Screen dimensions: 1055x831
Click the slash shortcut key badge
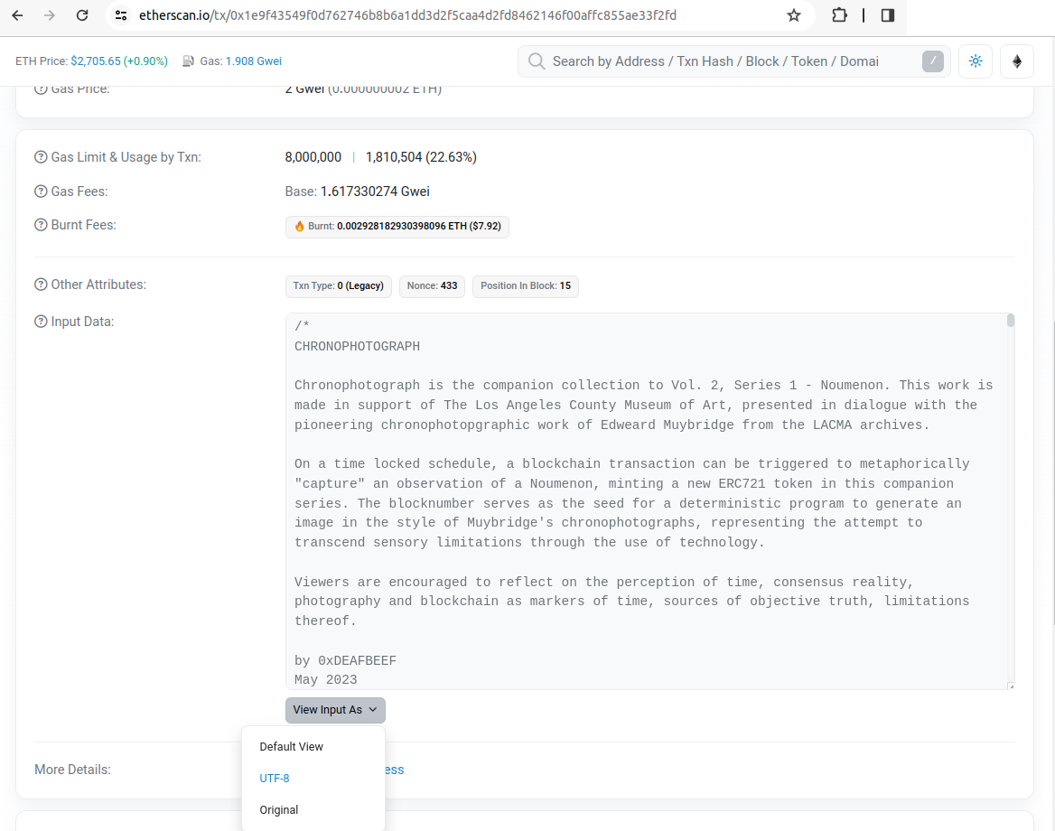pos(932,61)
